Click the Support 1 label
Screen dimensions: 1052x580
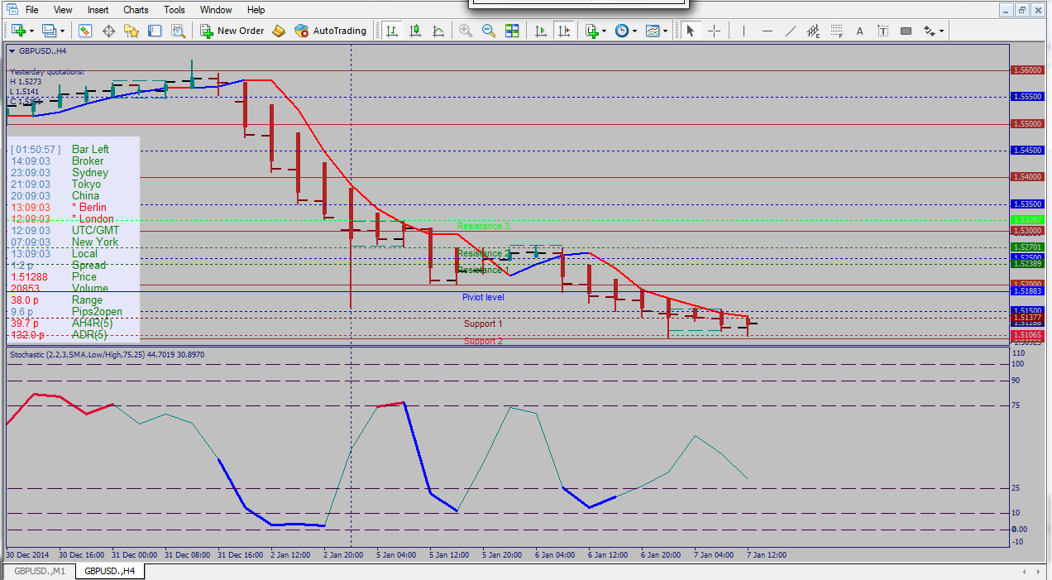tap(483, 324)
